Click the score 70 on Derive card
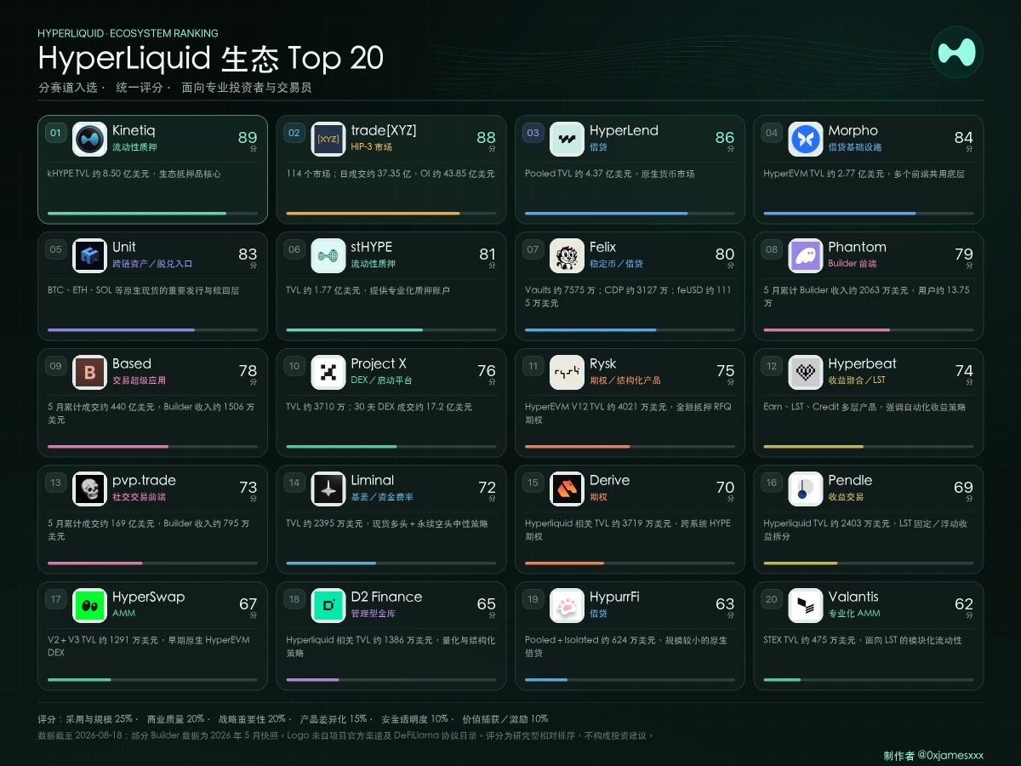The image size is (1021, 766). tap(725, 488)
